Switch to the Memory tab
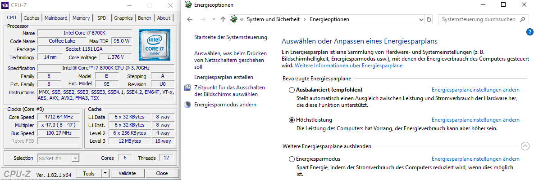 (81, 18)
